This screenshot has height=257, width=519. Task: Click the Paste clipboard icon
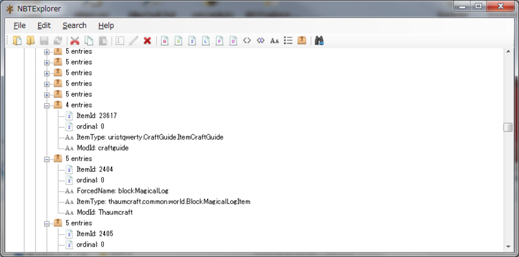(103, 41)
